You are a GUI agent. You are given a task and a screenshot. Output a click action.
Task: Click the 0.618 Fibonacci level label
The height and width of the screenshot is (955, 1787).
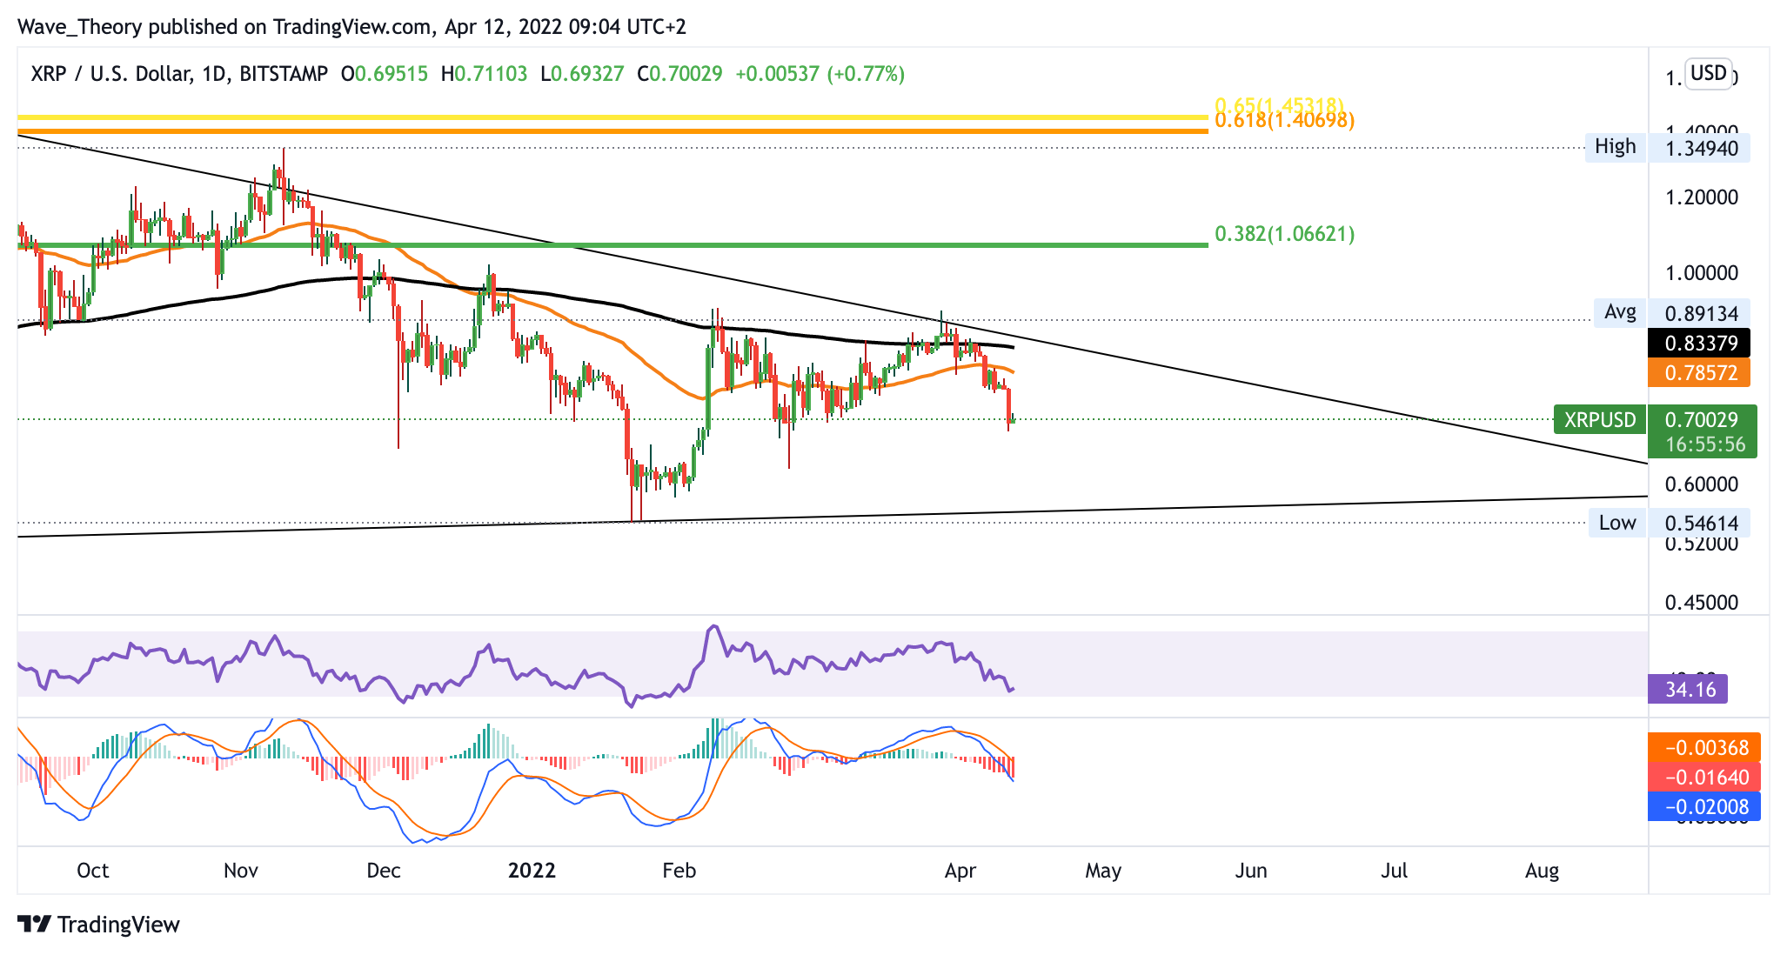point(1284,121)
